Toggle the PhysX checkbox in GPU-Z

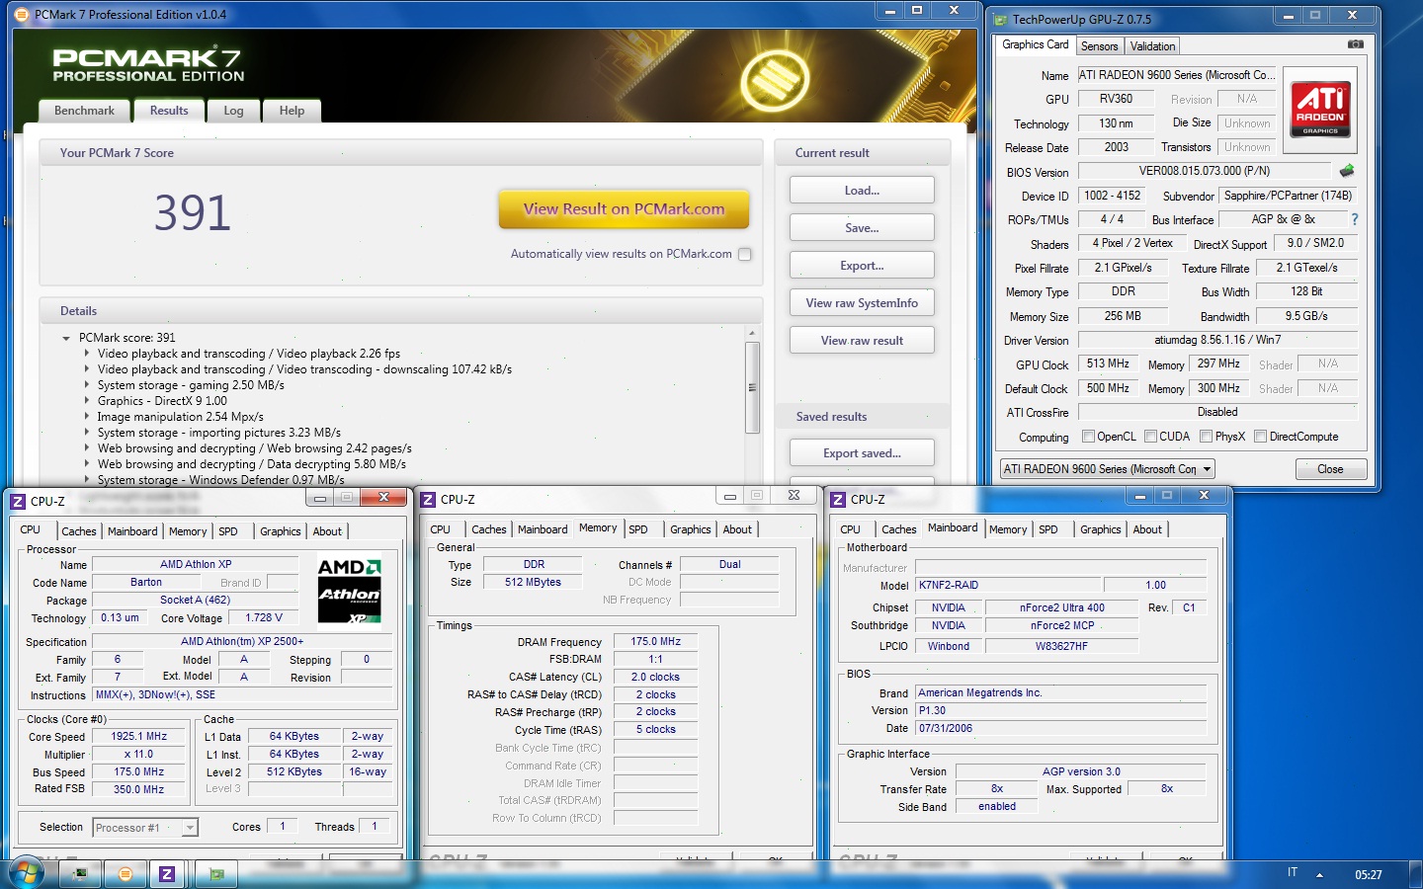pyautogui.click(x=1206, y=436)
